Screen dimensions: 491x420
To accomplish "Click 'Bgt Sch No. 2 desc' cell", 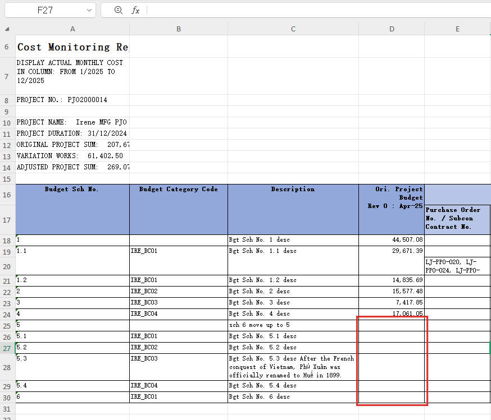I will (x=293, y=292).
